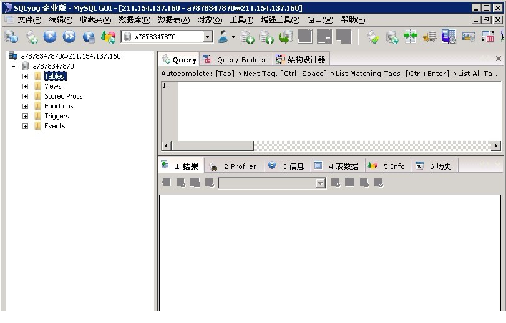Click the editor scrollbar right arrow

tap(496, 146)
